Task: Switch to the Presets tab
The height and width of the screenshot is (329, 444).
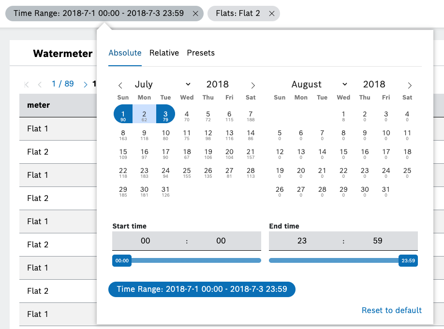Action: (x=201, y=53)
